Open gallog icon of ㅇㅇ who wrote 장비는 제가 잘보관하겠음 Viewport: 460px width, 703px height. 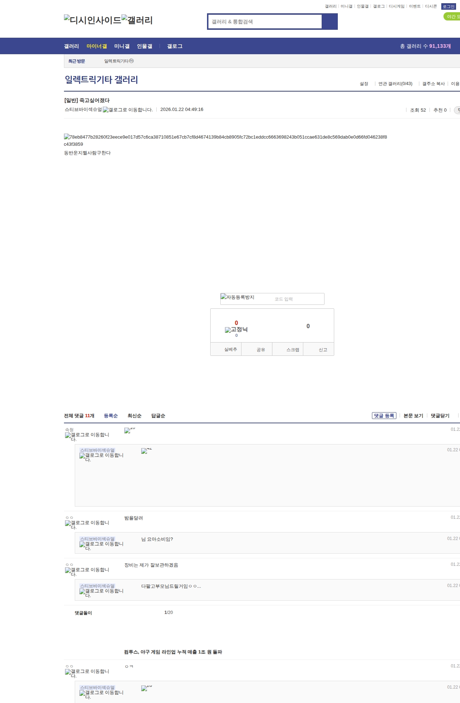[x=87, y=572]
